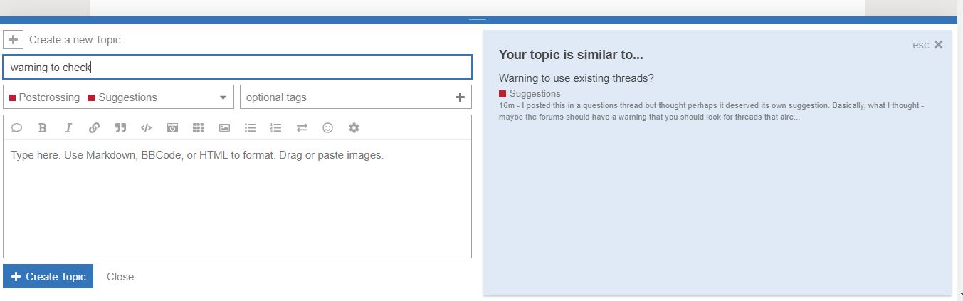Screen dimensions: 963x301
Task: Insert preformatted code with the code icon
Action: tap(146, 128)
